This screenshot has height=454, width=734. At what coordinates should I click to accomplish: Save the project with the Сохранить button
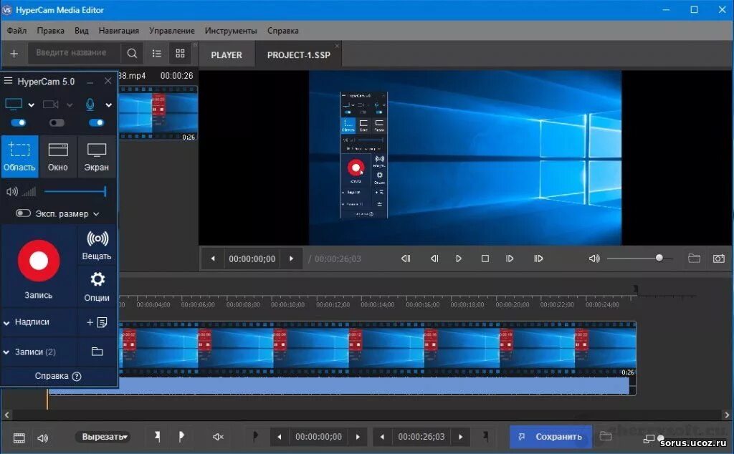(x=550, y=436)
